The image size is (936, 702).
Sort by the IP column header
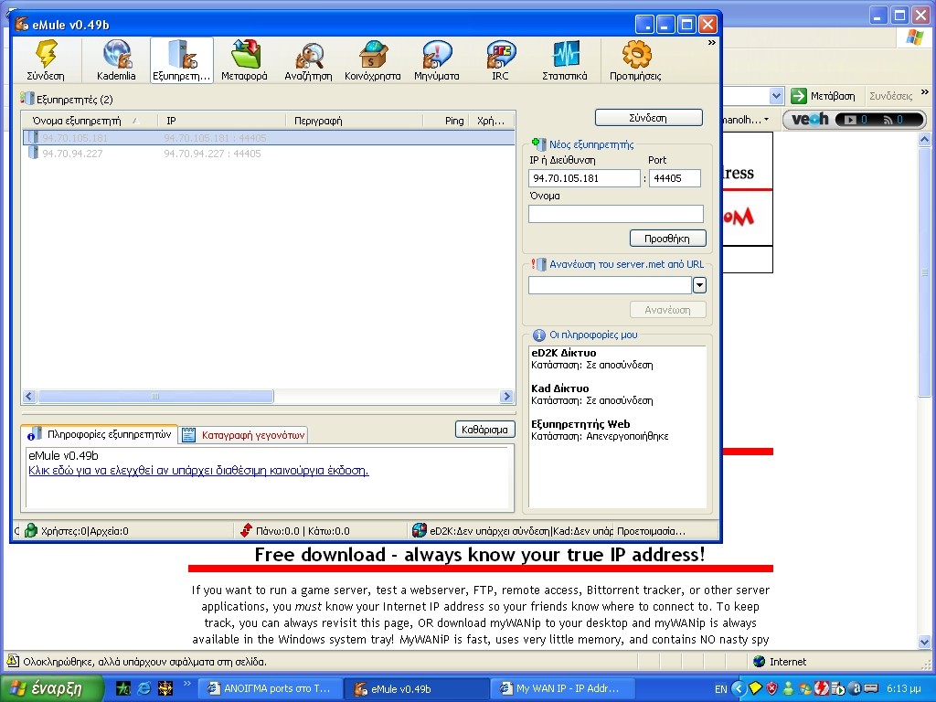click(x=222, y=121)
